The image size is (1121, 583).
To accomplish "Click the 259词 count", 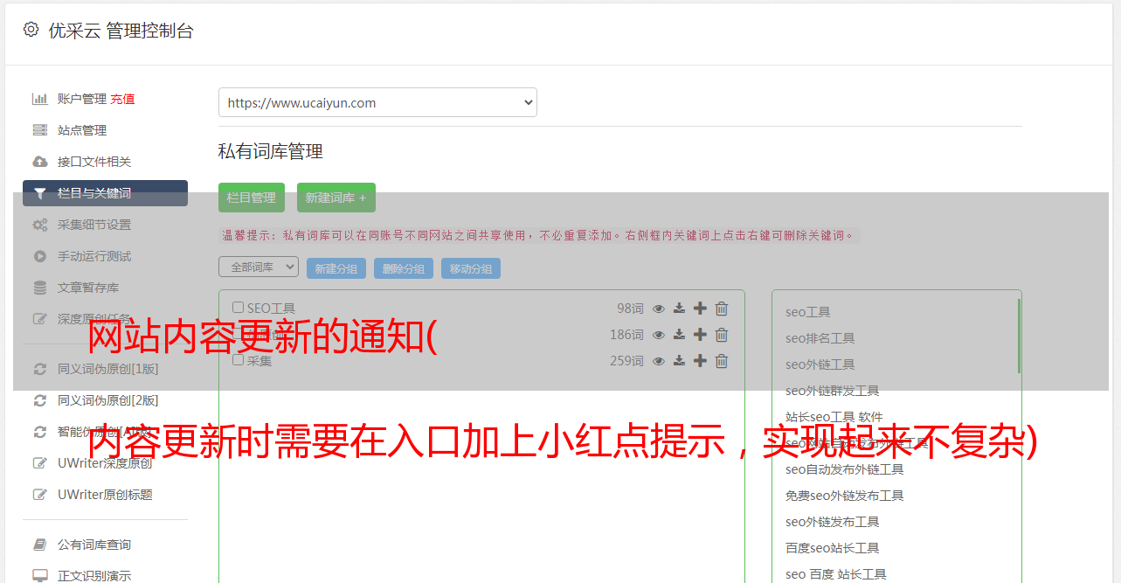I will pyautogui.click(x=626, y=361).
